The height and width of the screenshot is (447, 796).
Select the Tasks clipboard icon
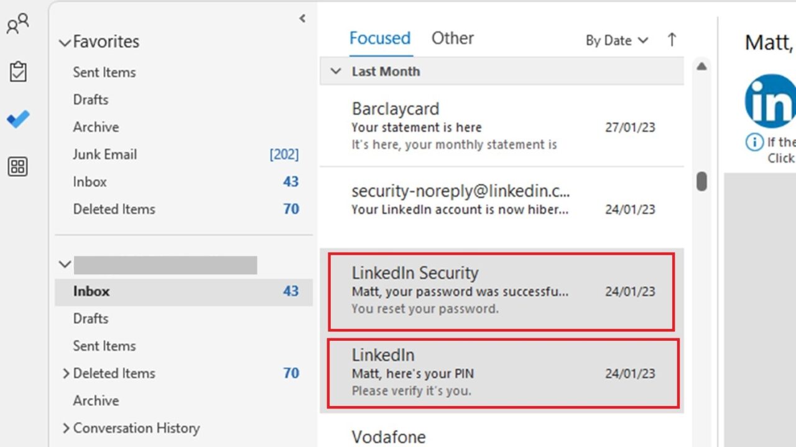[18, 71]
